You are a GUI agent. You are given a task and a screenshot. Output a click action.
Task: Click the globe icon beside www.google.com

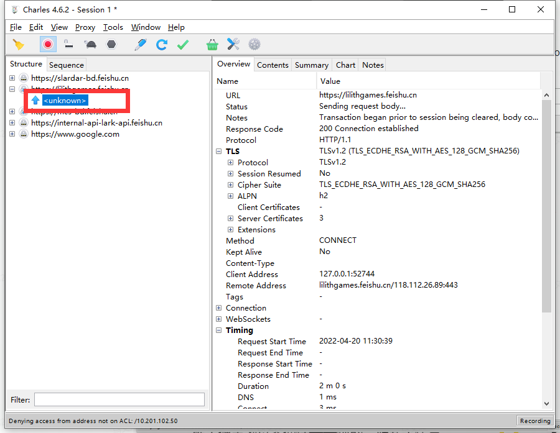(24, 134)
